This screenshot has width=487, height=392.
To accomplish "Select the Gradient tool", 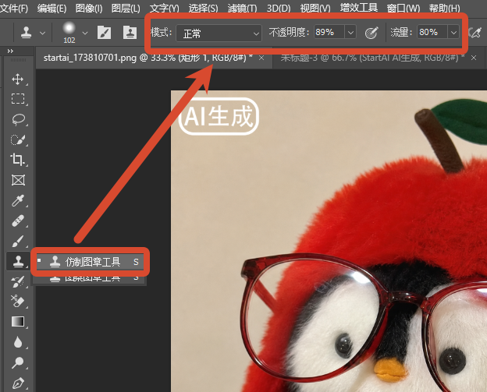I will 18,322.
